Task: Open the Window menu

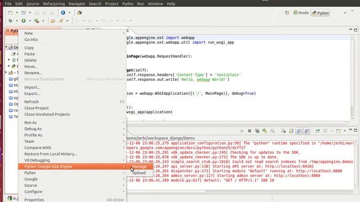Action: [155, 4]
